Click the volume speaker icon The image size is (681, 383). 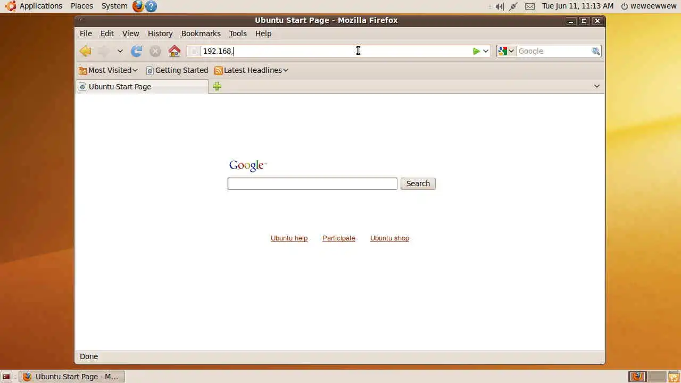coord(499,6)
